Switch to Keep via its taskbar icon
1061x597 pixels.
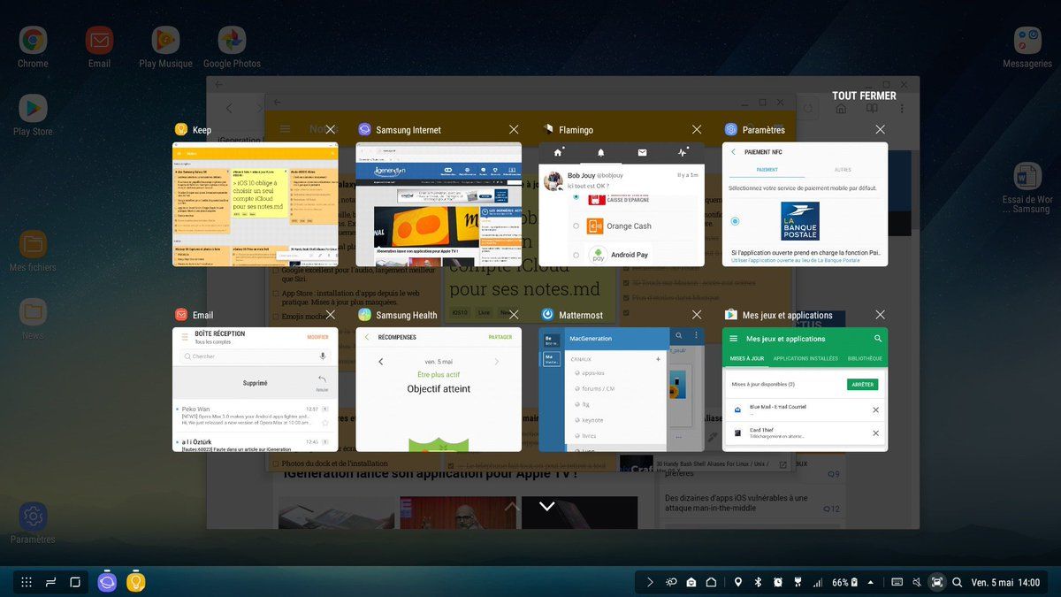tap(135, 582)
